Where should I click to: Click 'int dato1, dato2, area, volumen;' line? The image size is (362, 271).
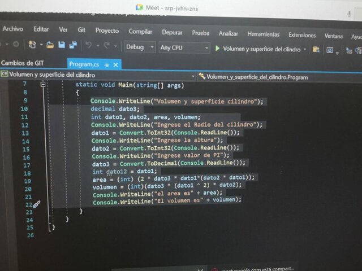145,117
